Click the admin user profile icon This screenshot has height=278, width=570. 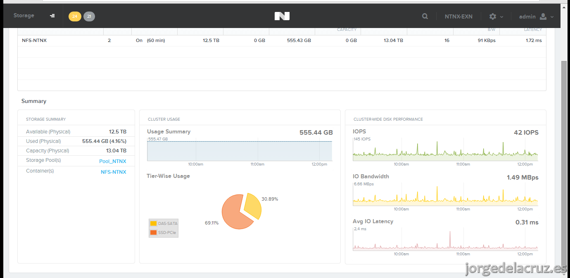(543, 16)
